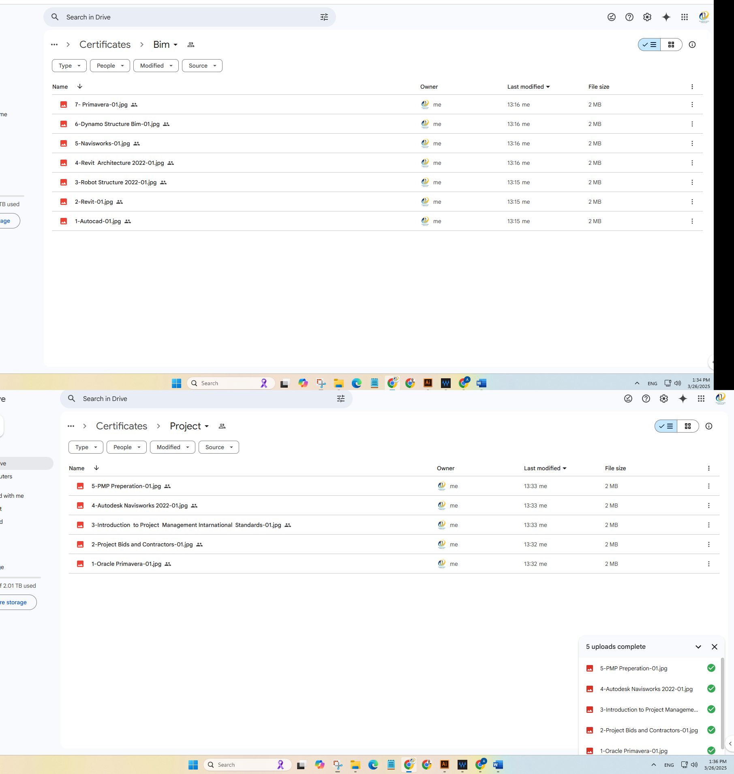The height and width of the screenshot is (774, 734).
Task: Select 2-Revit-01.jpg file
Action: click(377, 202)
